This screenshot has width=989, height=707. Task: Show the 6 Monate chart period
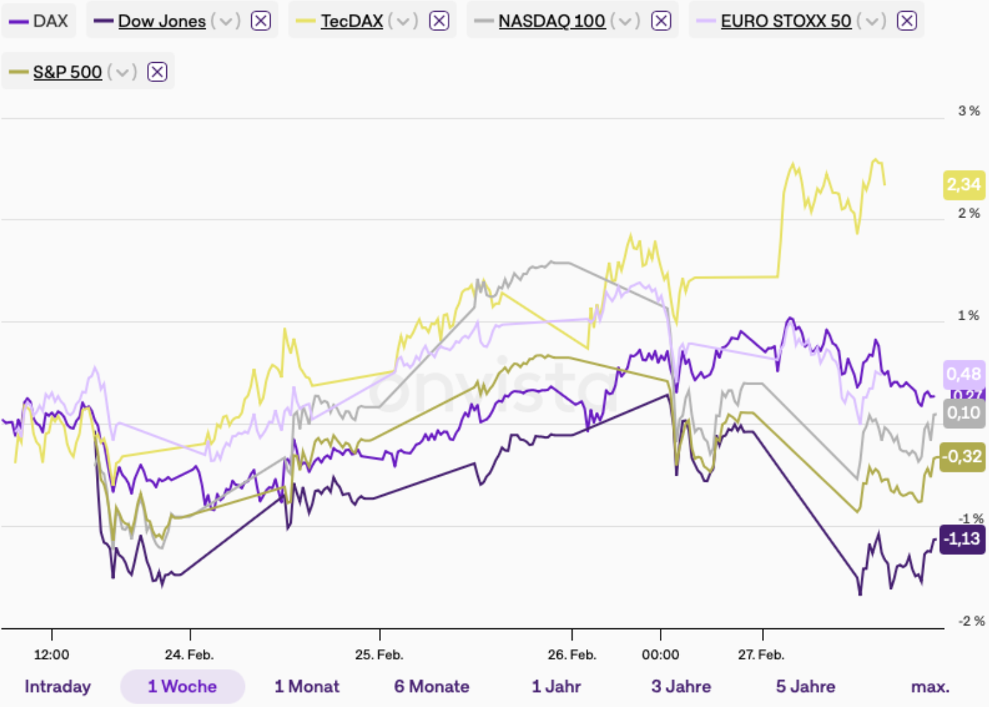[432, 686]
